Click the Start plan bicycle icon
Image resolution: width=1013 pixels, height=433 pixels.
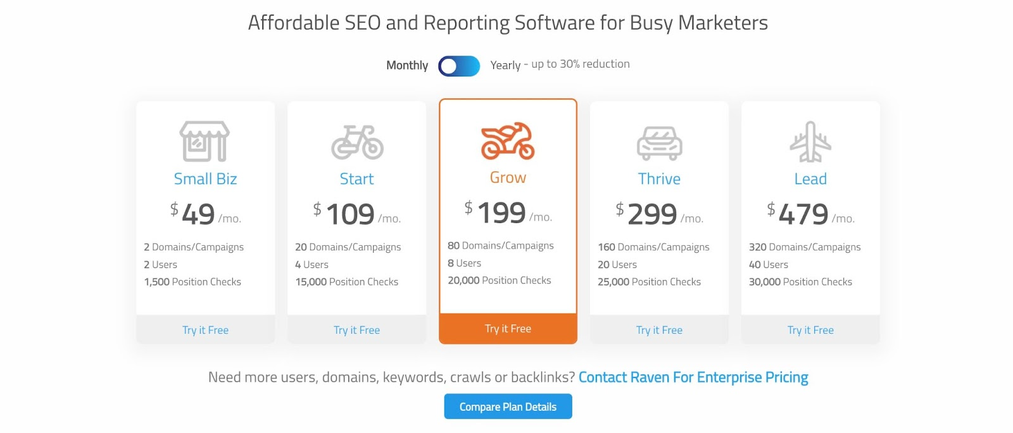click(x=357, y=142)
